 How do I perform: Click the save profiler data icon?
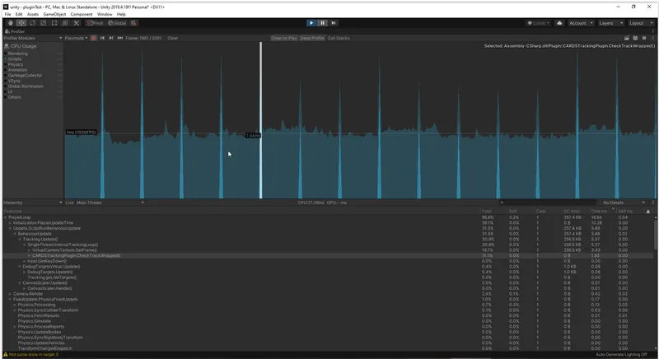coord(635,38)
